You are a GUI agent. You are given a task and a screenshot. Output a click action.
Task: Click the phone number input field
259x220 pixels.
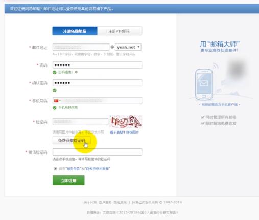pyautogui.click(x=101, y=101)
